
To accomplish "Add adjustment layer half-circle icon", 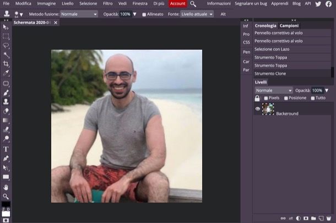I will tap(299, 218).
